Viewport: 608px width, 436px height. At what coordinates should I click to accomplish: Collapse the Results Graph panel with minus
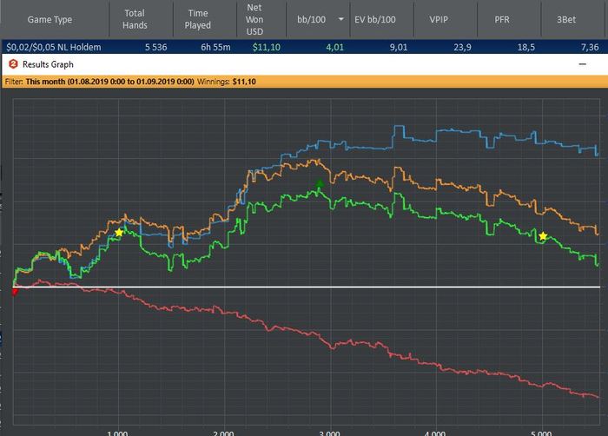(x=583, y=64)
